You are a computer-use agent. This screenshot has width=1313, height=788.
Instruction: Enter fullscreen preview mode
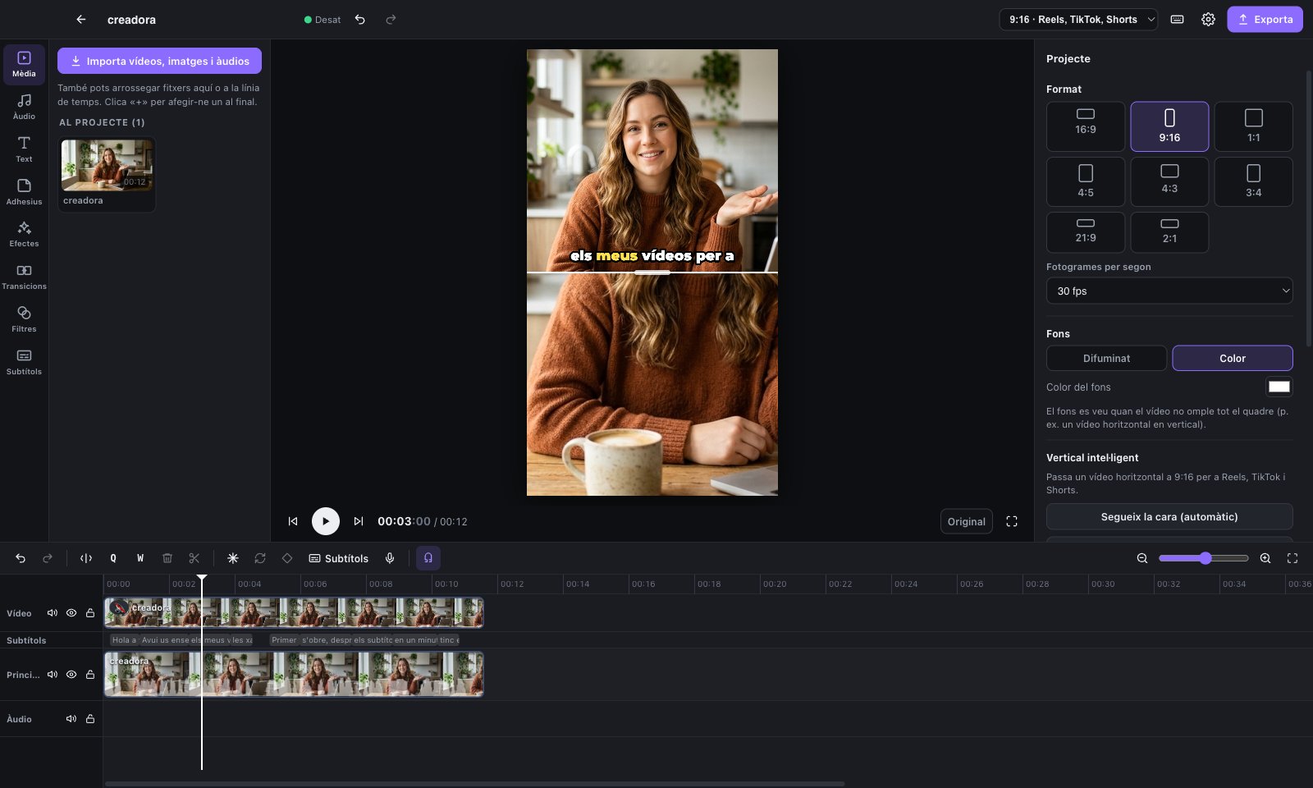(1012, 521)
